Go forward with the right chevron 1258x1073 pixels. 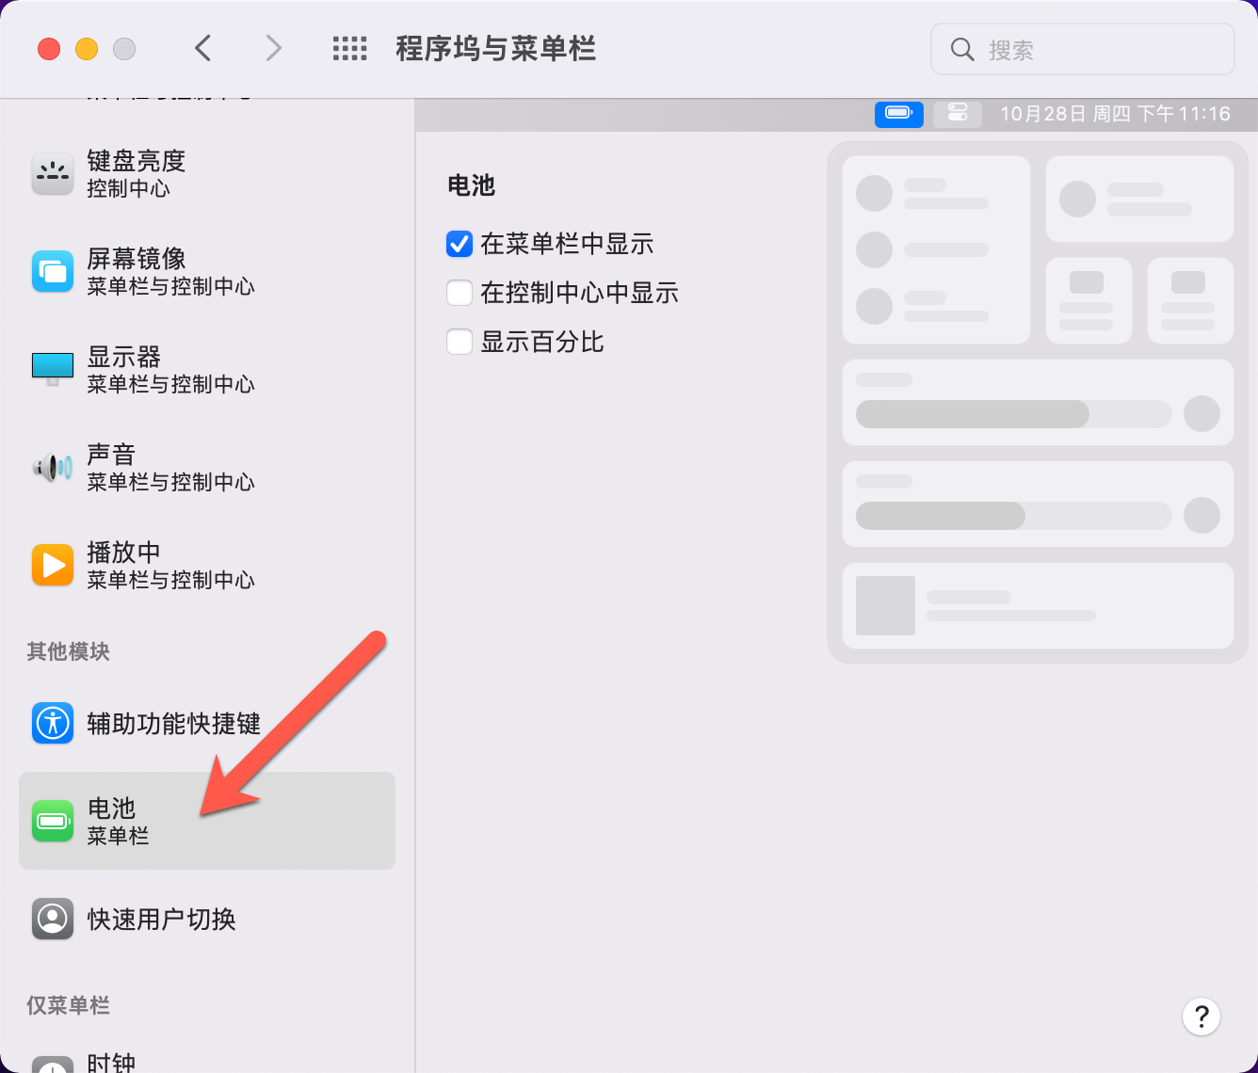[x=273, y=48]
